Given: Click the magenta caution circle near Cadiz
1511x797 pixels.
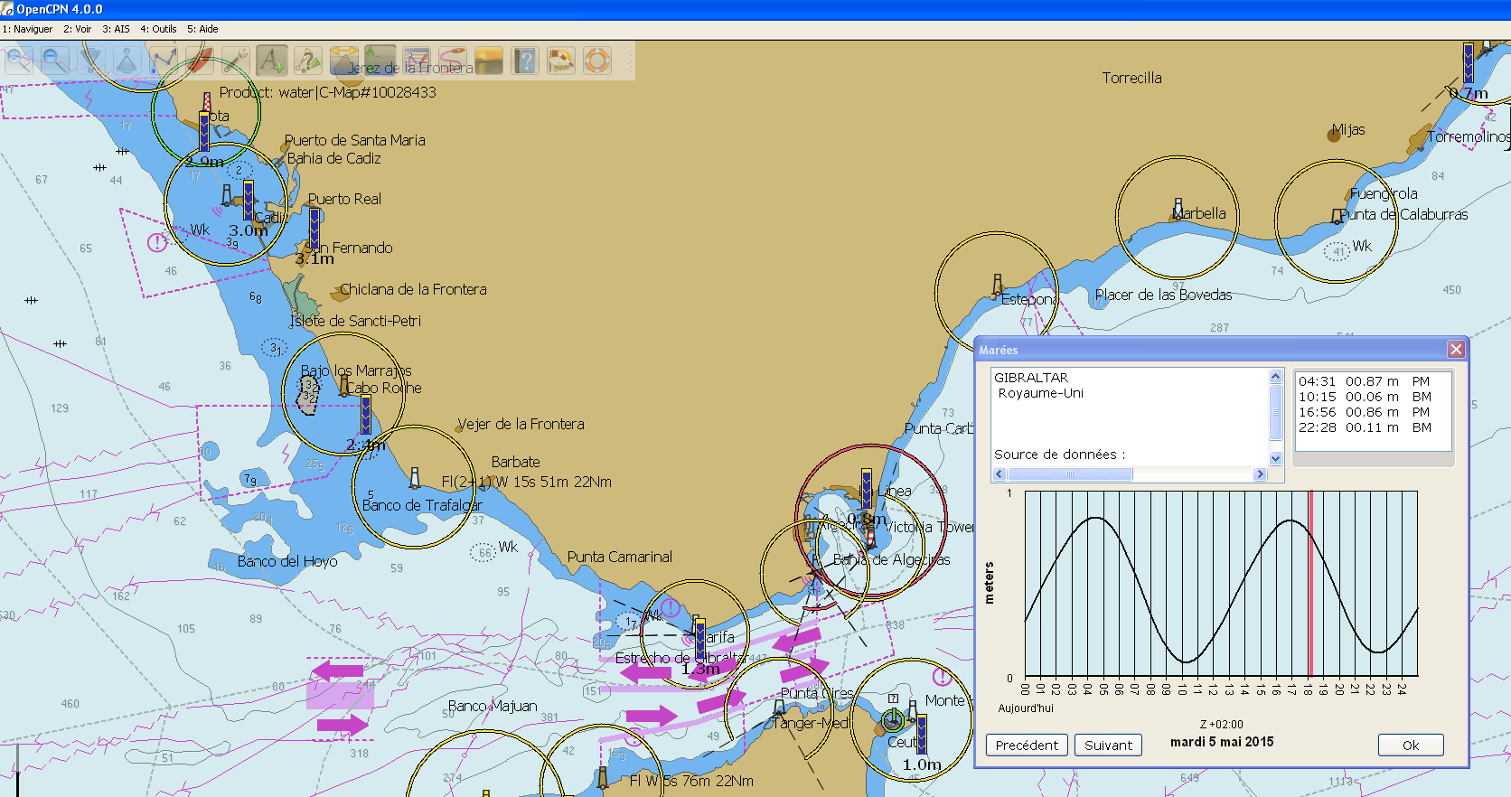Looking at the screenshot, I should (x=157, y=242).
